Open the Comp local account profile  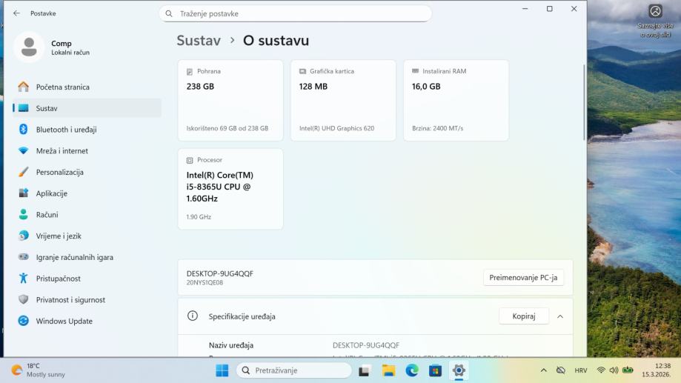[52, 47]
